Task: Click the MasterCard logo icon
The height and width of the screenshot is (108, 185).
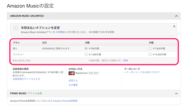Action: click(x=71, y=73)
